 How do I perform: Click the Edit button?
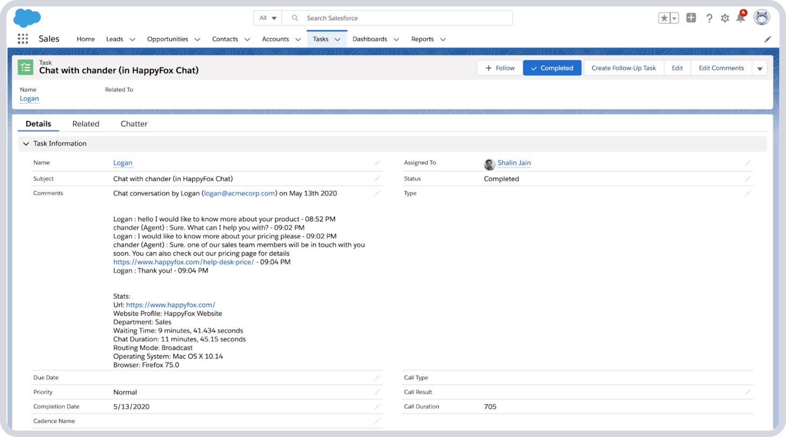pyautogui.click(x=678, y=68)
